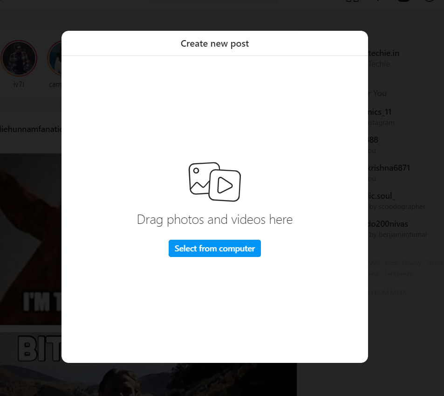Open the API footer link
The image size is (444, 396).
(x=375, y=263)
